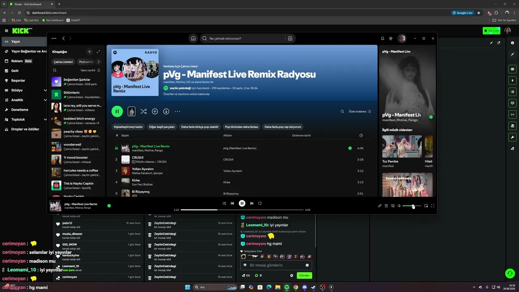Pause playback in bottom player bar
The height and width of the screenshot is (292, 519).
pyautogui.click(x=242, y=203)
